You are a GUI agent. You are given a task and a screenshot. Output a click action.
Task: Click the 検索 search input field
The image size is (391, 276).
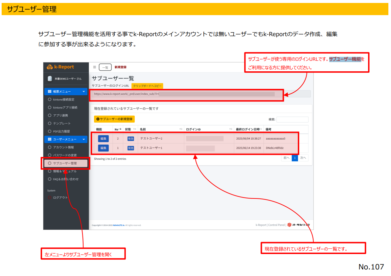tap(292, 119)
